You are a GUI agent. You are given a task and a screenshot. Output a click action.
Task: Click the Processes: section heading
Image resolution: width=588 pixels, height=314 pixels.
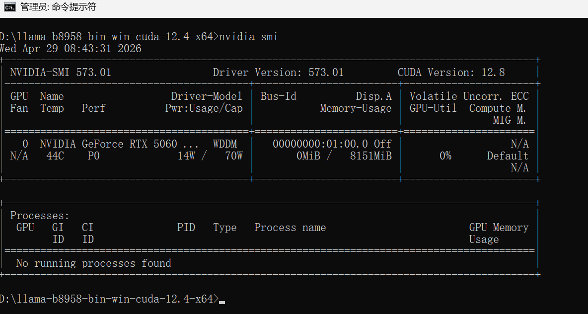pyautogui.click(x=40, y=216)
